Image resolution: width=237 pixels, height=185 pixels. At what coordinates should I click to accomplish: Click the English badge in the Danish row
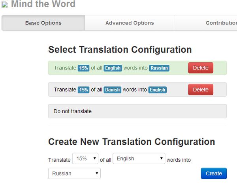(x=158, y=90)
